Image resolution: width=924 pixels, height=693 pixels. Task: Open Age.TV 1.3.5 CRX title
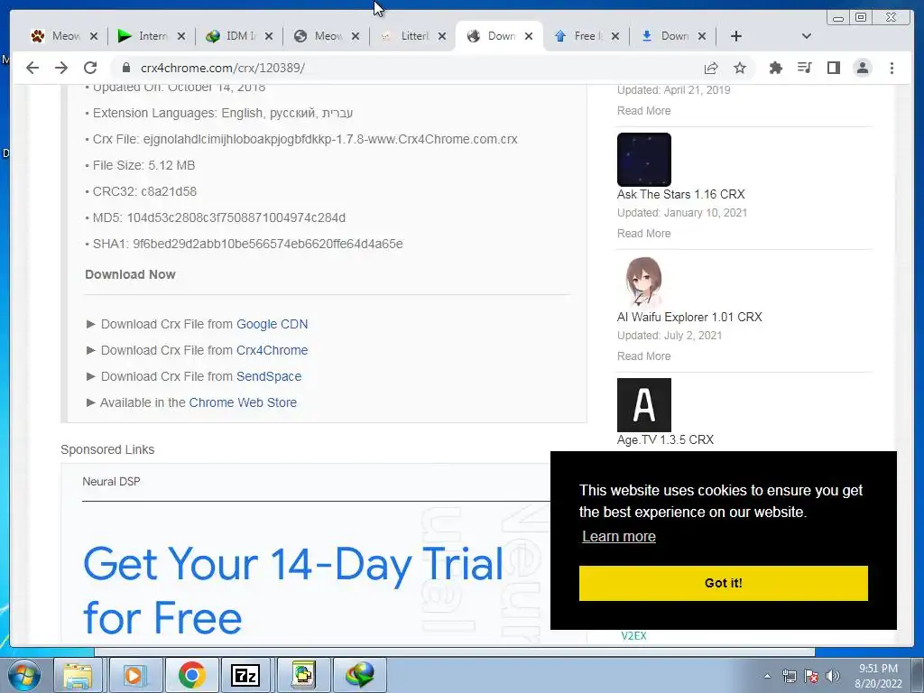pos(665,439)
